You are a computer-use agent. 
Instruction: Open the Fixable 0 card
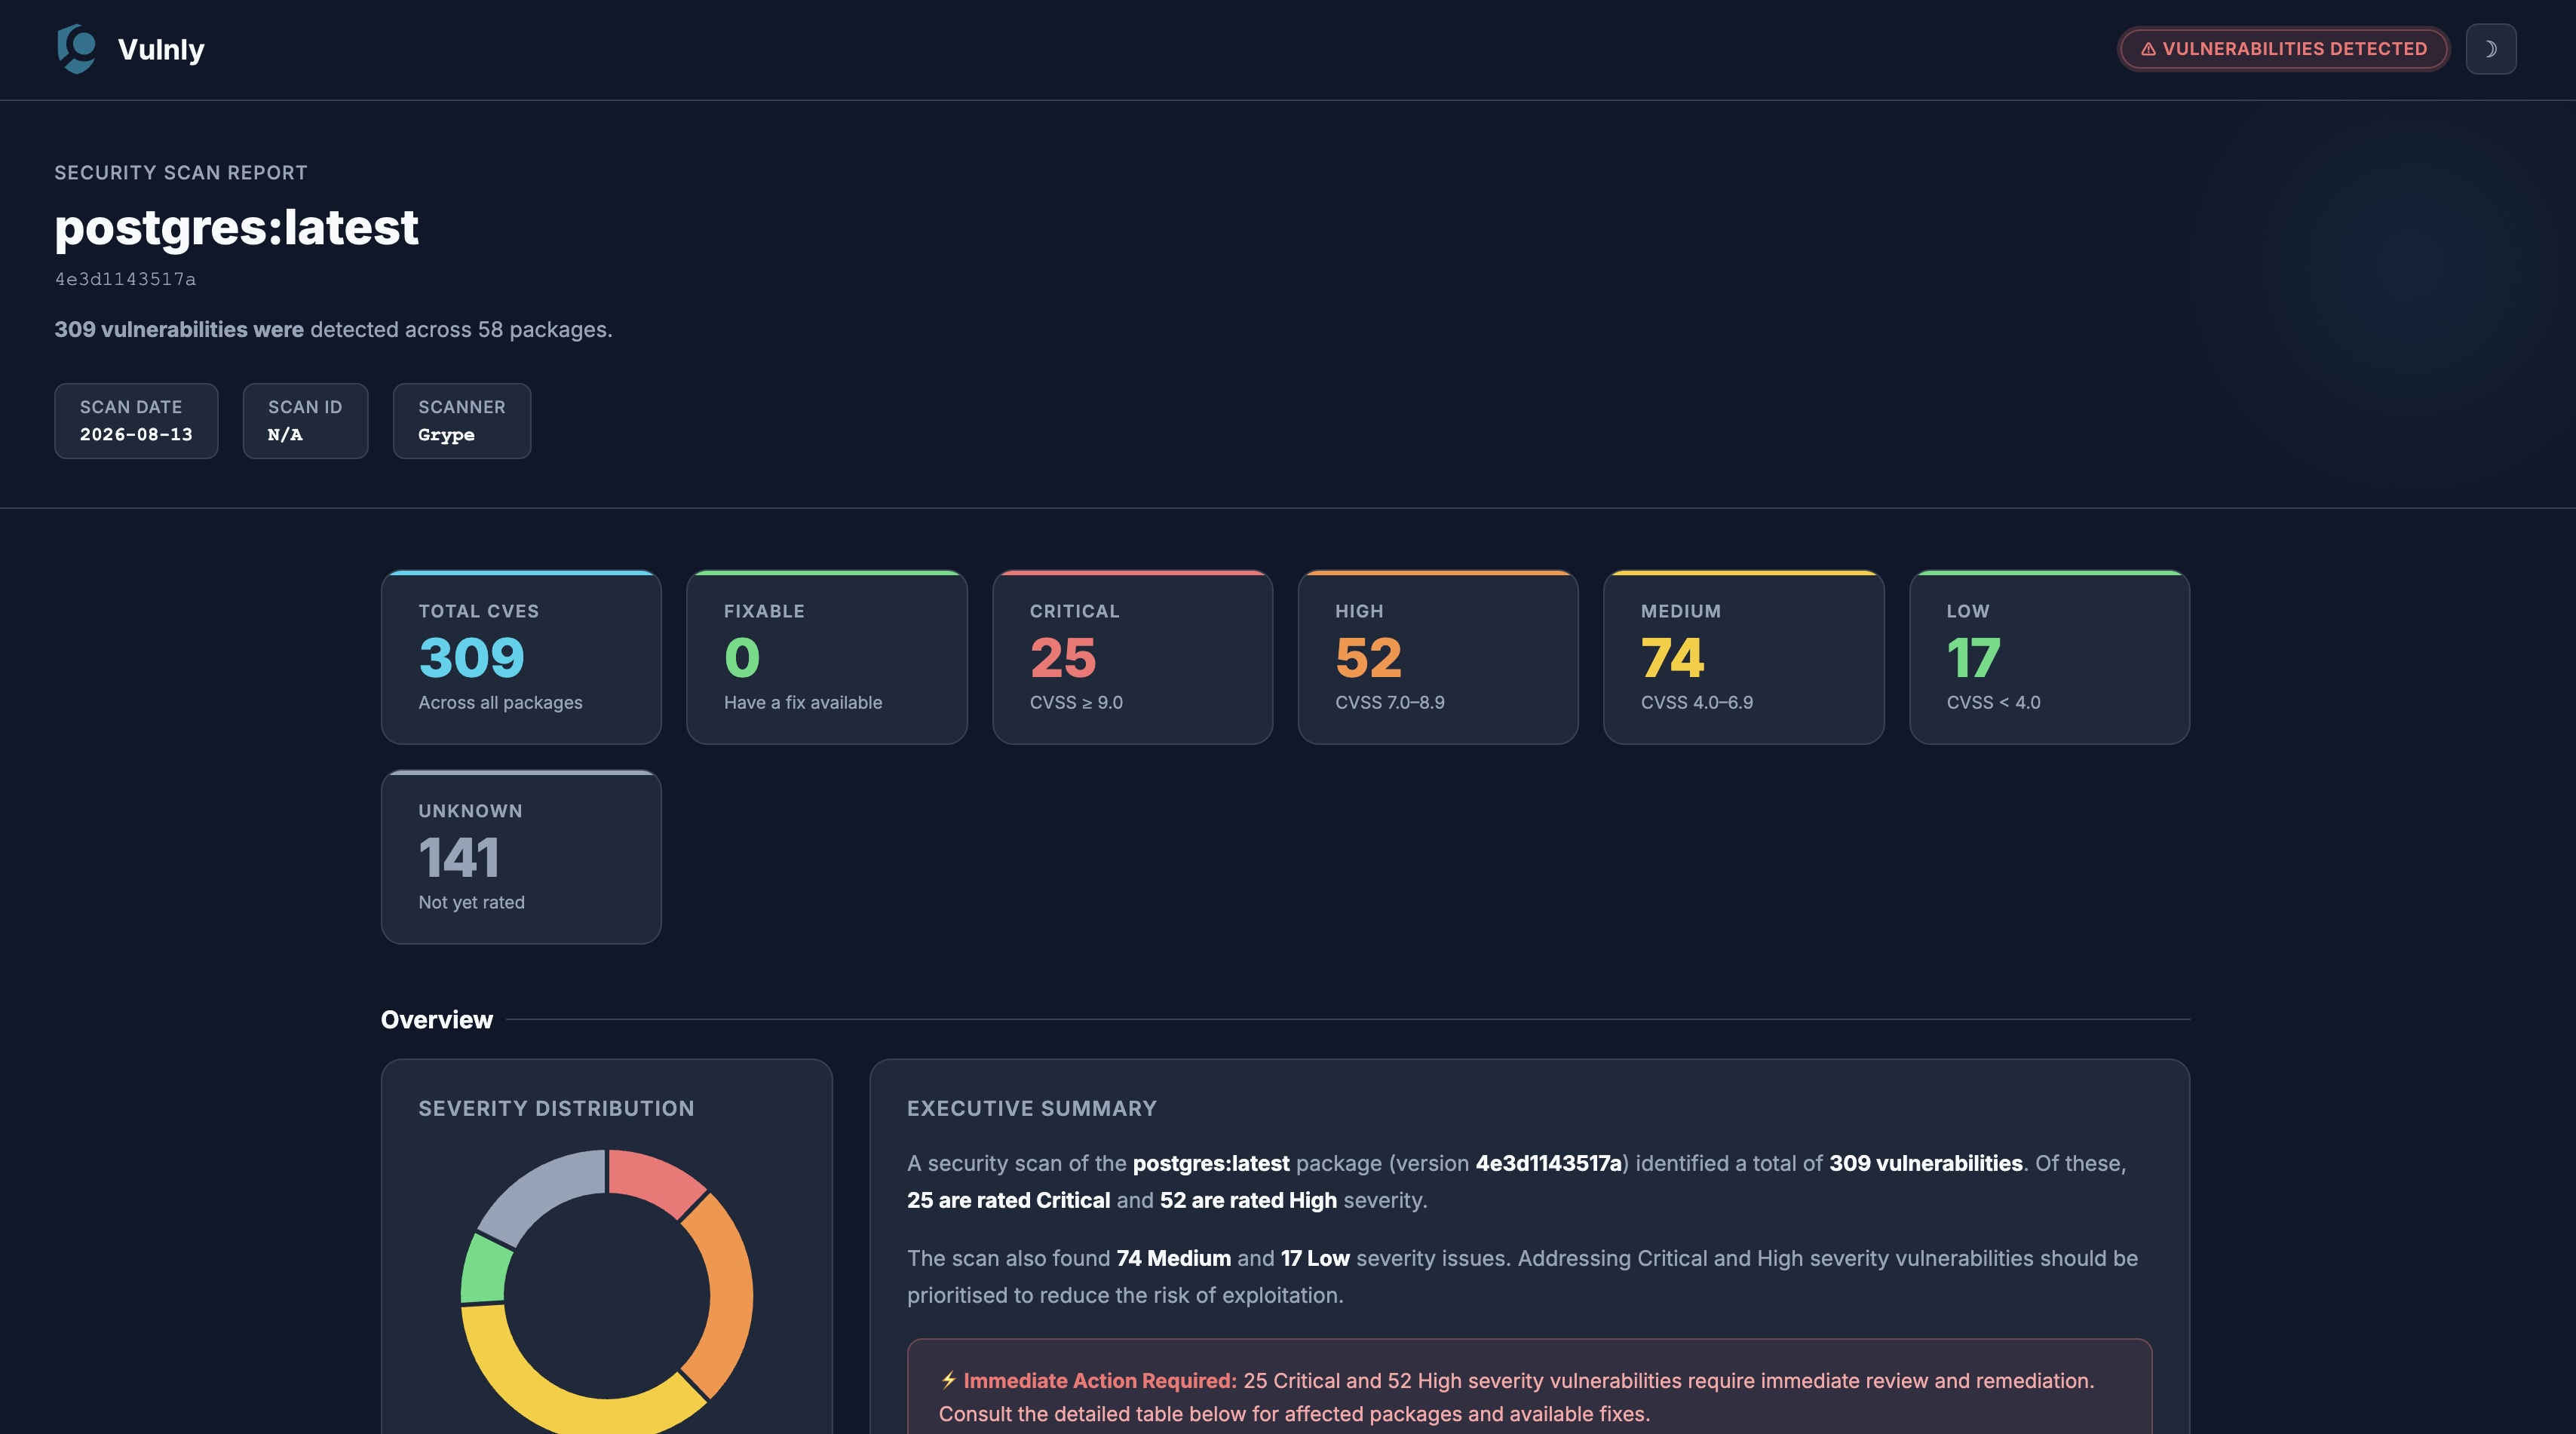[827, 657]
